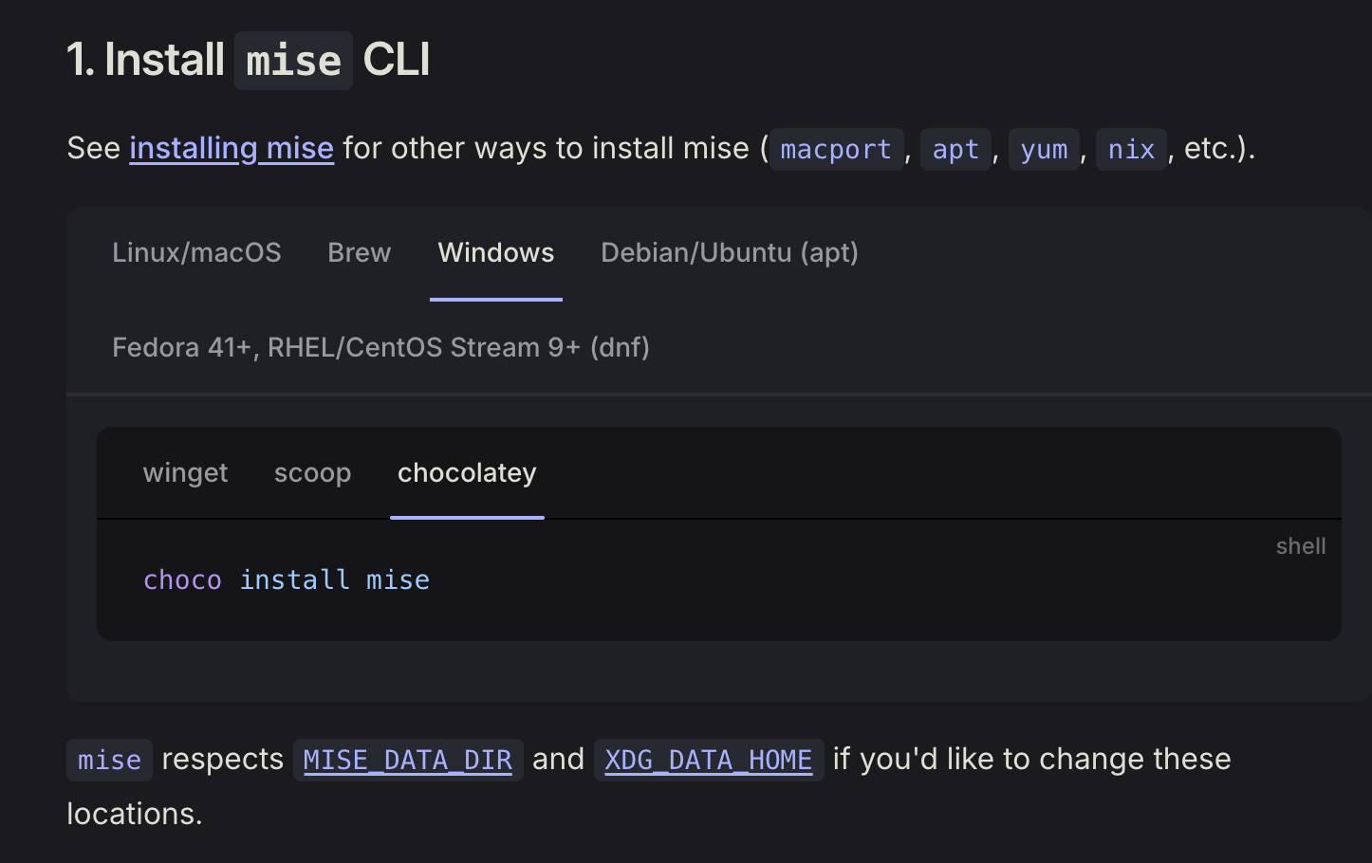This screenshot has width=1372, height=863.
Task: Follow the MISE_DATA_DIR link
Action: coord(407,759)
